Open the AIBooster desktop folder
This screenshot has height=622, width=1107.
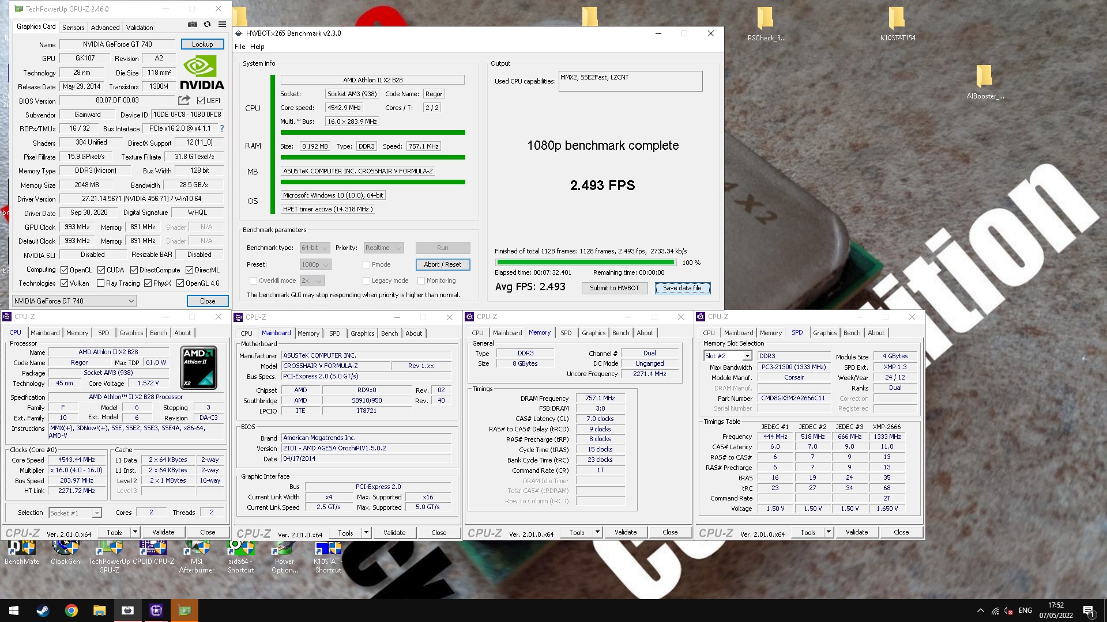point(985,82)
